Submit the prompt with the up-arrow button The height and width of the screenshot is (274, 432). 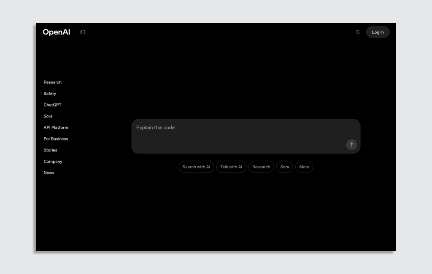coord(351,145)
